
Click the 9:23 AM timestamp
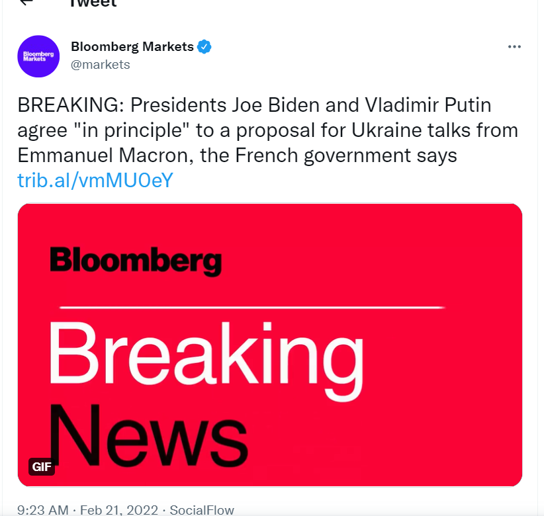tap(43, 510)
